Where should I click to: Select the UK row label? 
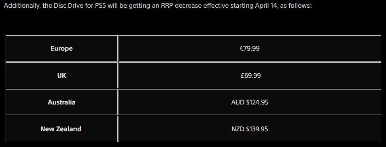click(62, 75)
